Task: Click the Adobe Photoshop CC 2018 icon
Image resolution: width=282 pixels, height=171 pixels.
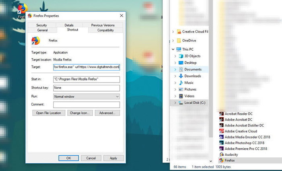Action: pos(222,143)
